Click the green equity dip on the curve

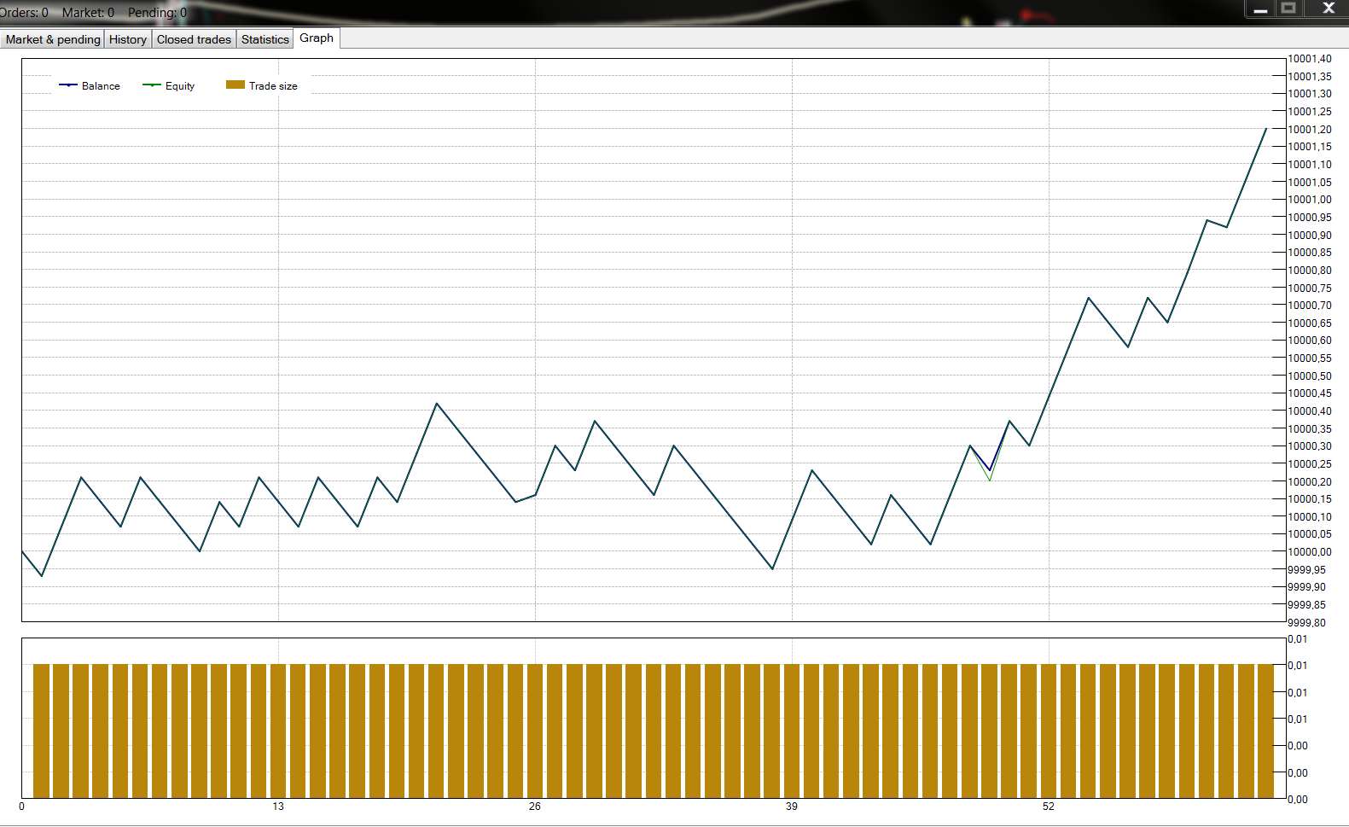tap(990, 480)
